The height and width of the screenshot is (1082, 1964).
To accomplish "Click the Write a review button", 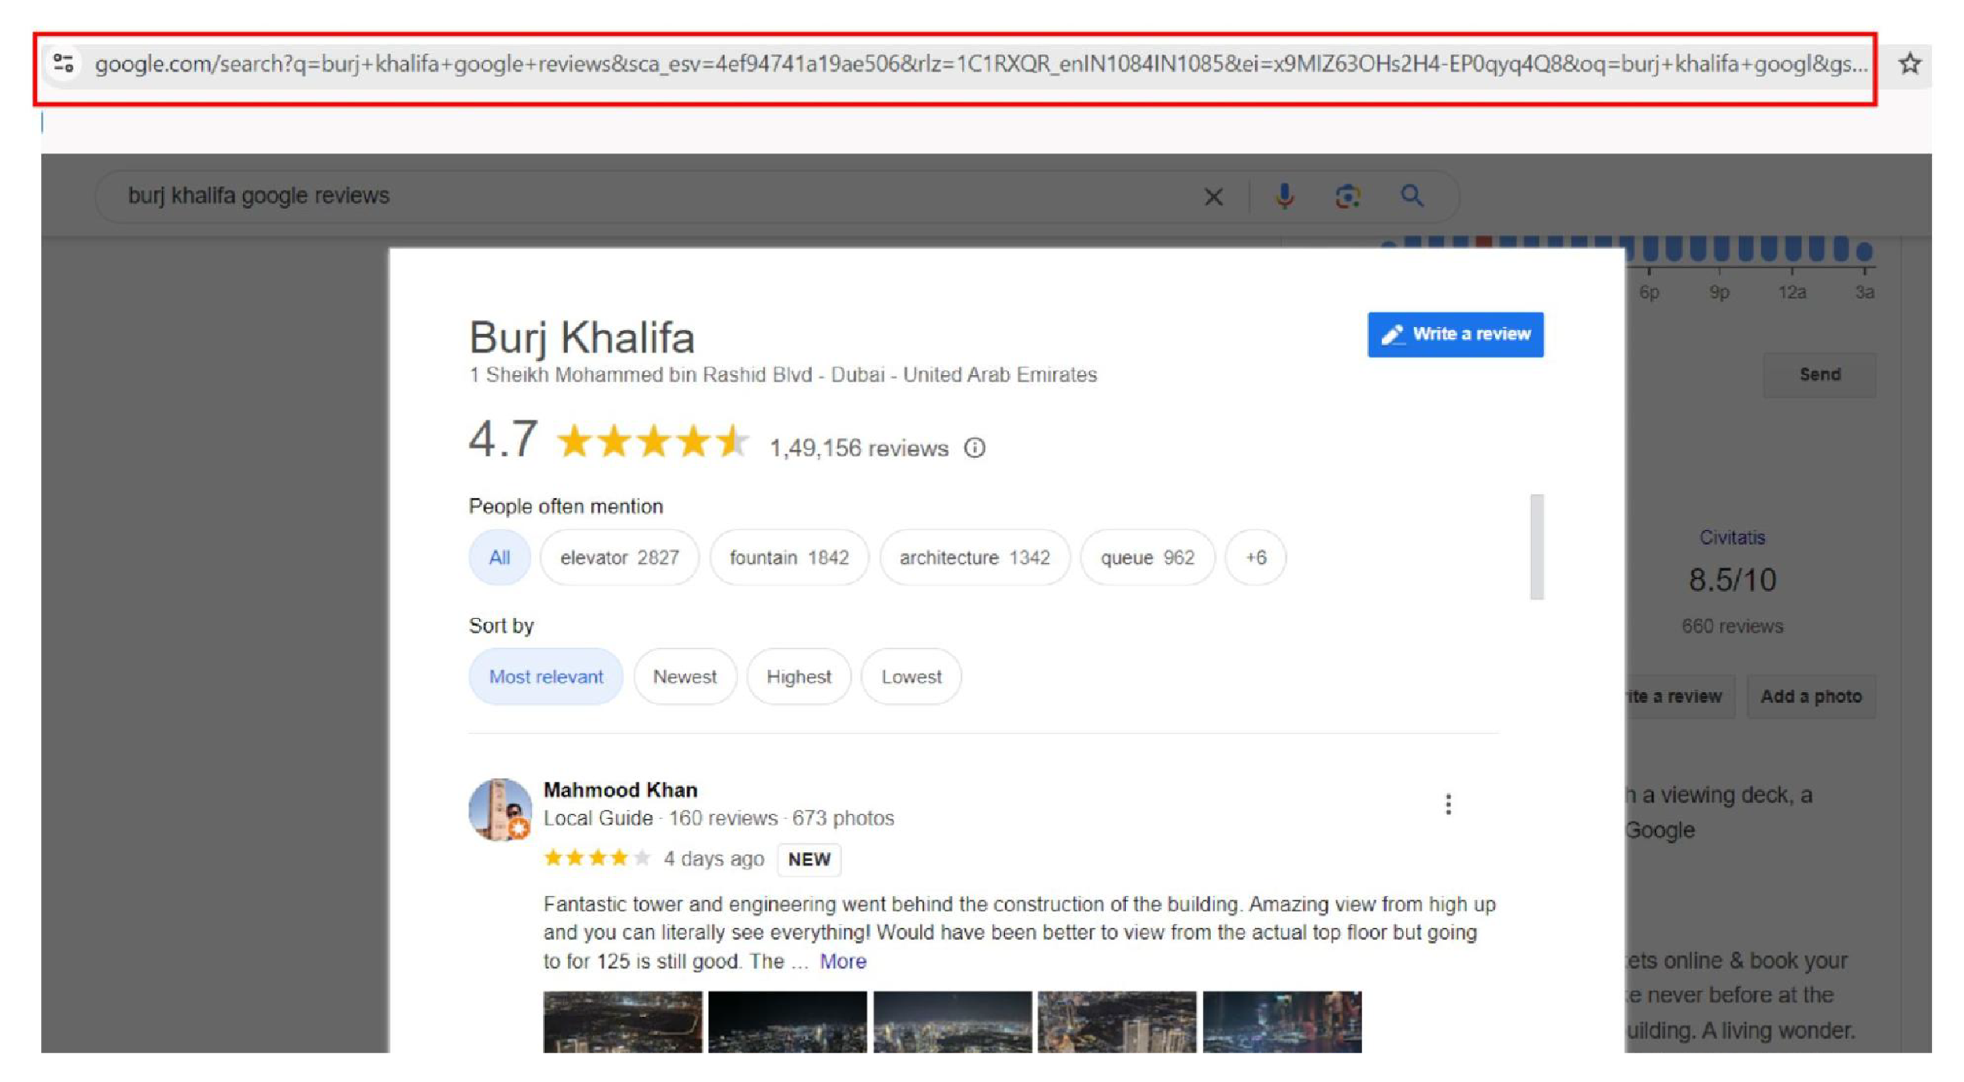I will pyautogui.click(x=1454, y=335).
